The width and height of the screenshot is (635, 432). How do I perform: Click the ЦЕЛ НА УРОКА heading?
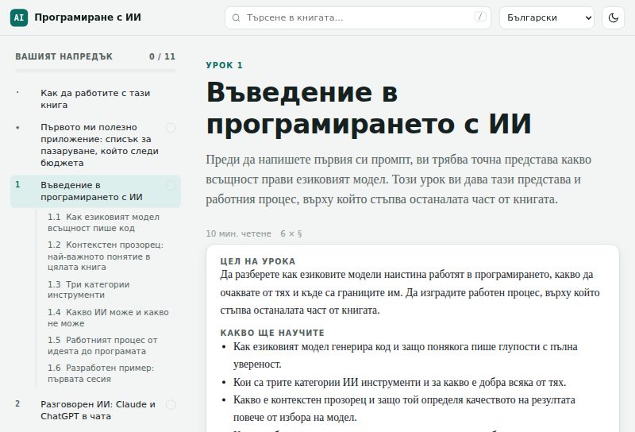258,261
